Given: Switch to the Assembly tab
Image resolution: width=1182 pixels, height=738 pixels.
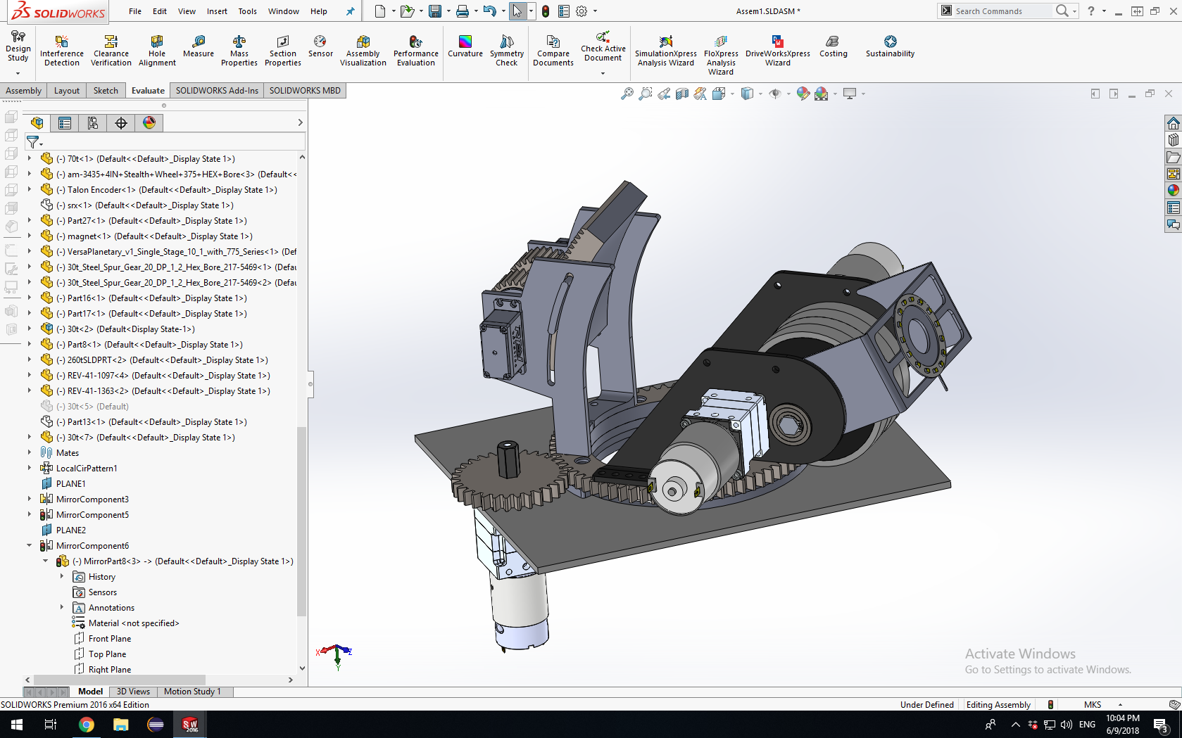Looking at the screenshot, I should tap(24, 91).
